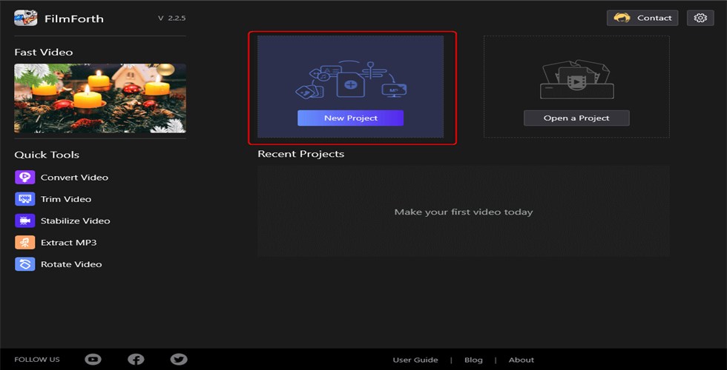
Task: Click the Stabilize Video camera icon
Action: (x=25, y=221)
